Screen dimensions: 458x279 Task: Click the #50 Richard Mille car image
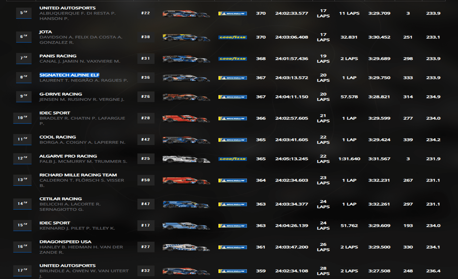pyautogui.click(x=186, y=180)
